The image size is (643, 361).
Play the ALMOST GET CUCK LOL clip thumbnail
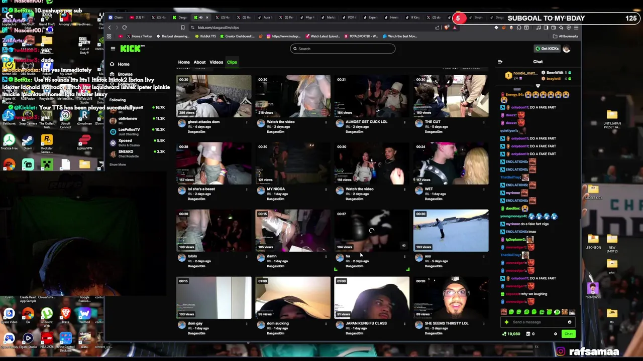(372, 96)
